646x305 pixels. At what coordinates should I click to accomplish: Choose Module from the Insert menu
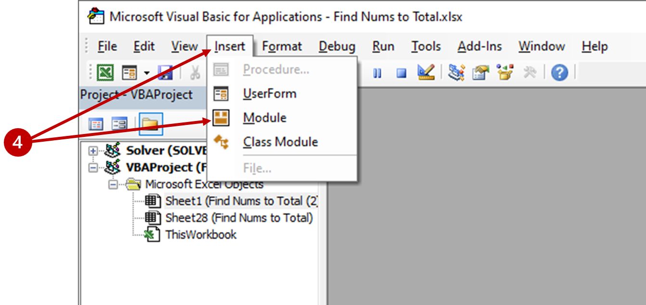265,118
